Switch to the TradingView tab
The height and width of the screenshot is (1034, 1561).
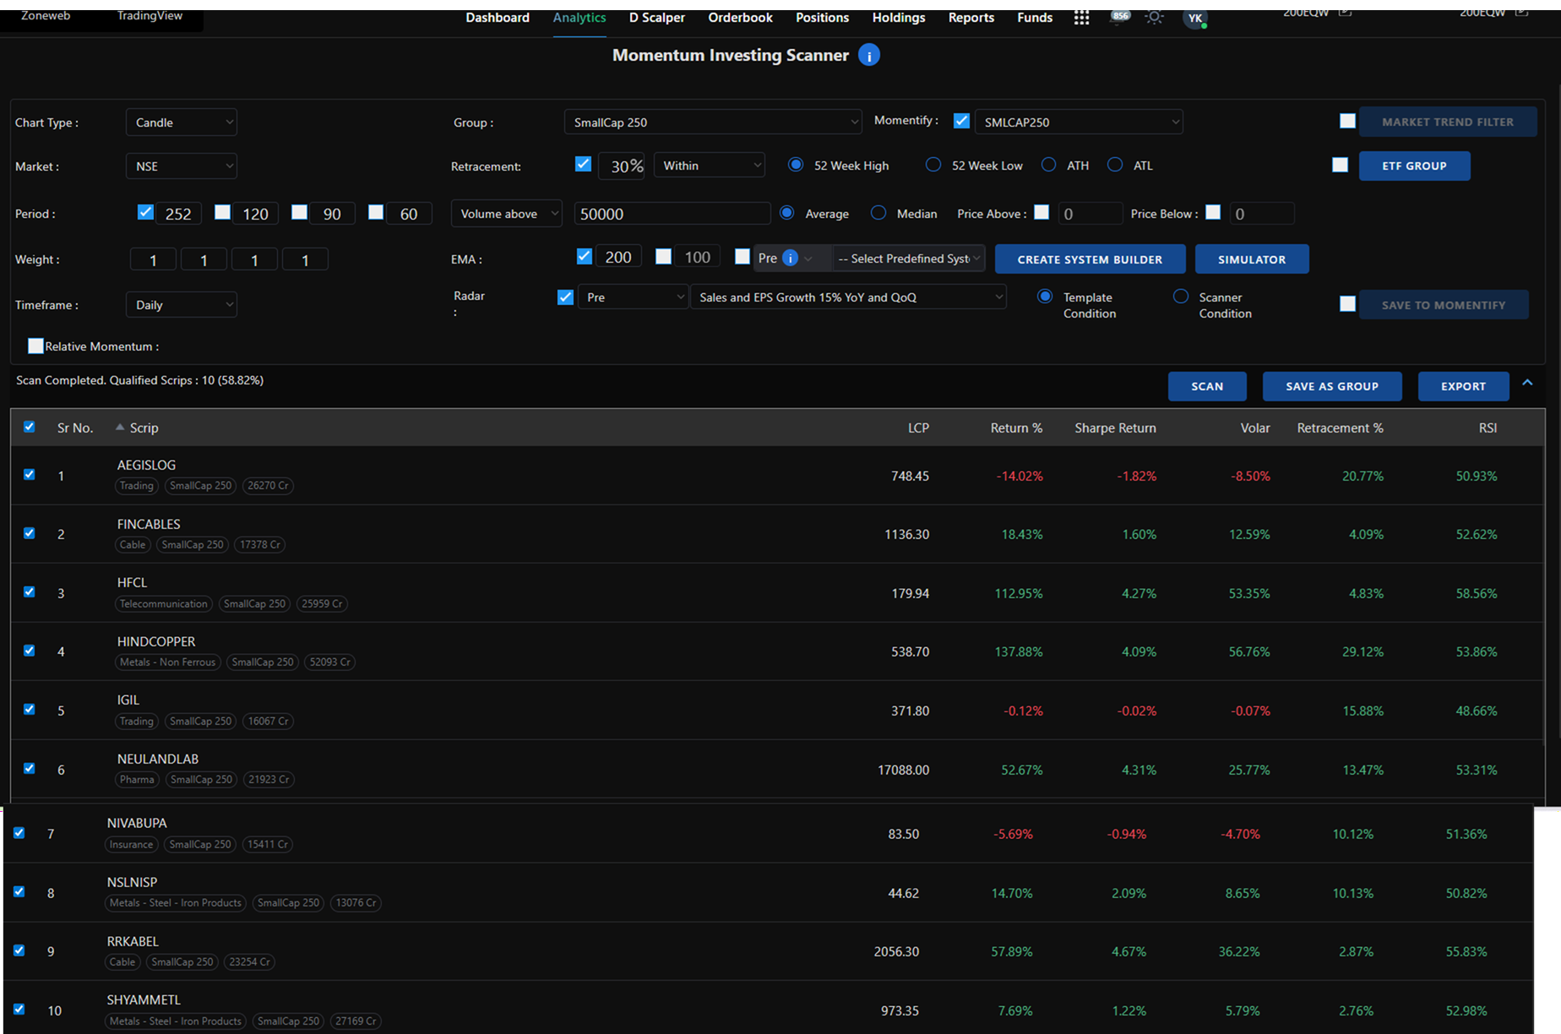click(150, 16)
